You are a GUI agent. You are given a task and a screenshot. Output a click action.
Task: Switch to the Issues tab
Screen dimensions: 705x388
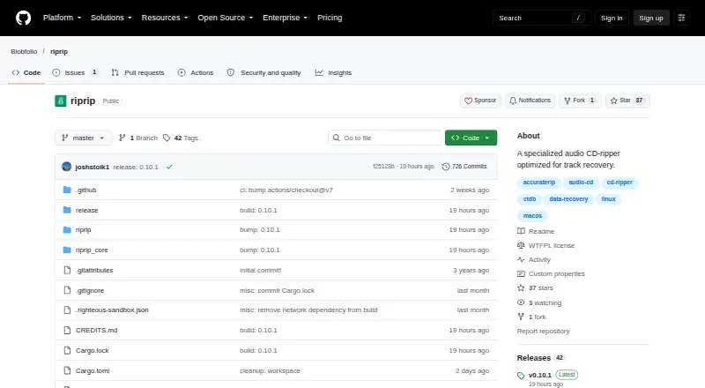(x=75, y=72)
